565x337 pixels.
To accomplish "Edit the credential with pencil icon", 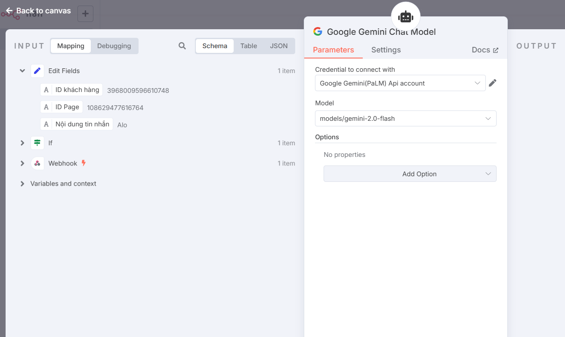I will pyautogui.click(x=493, y=83).
